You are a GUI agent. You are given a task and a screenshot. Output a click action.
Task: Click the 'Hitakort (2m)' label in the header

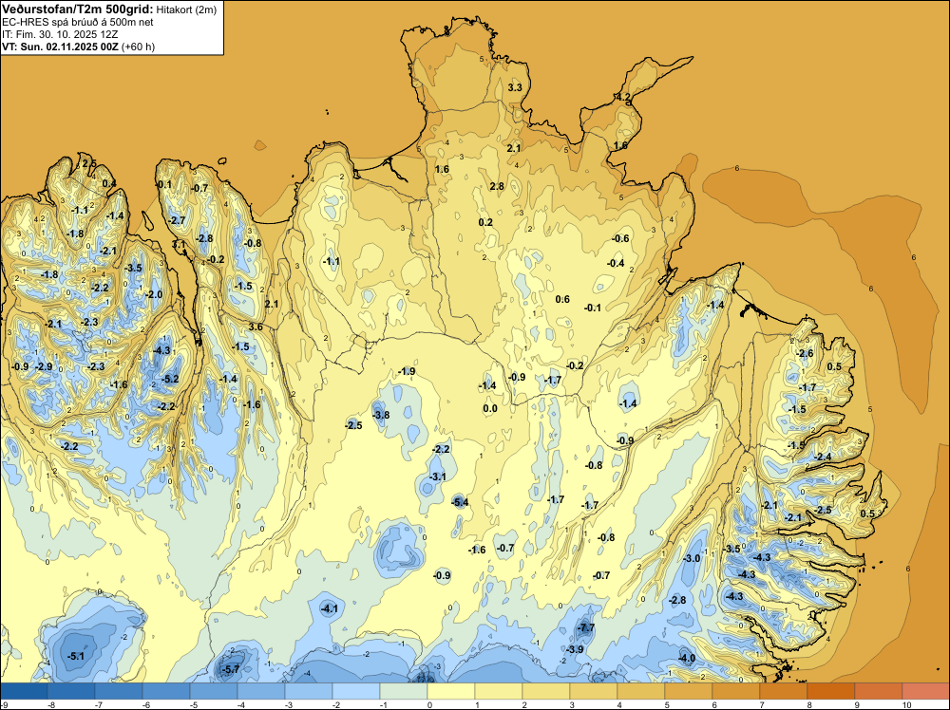click(x=186, y=9)
